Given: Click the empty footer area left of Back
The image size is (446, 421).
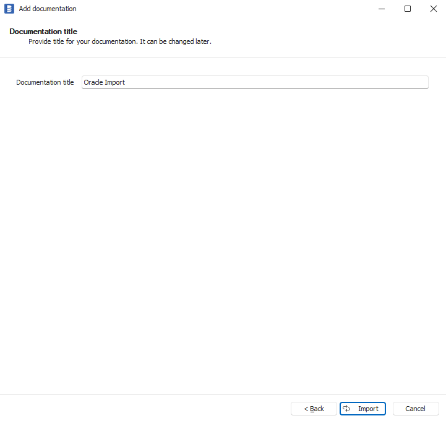Looking at the screenshot, I should (x=142, y=409).
